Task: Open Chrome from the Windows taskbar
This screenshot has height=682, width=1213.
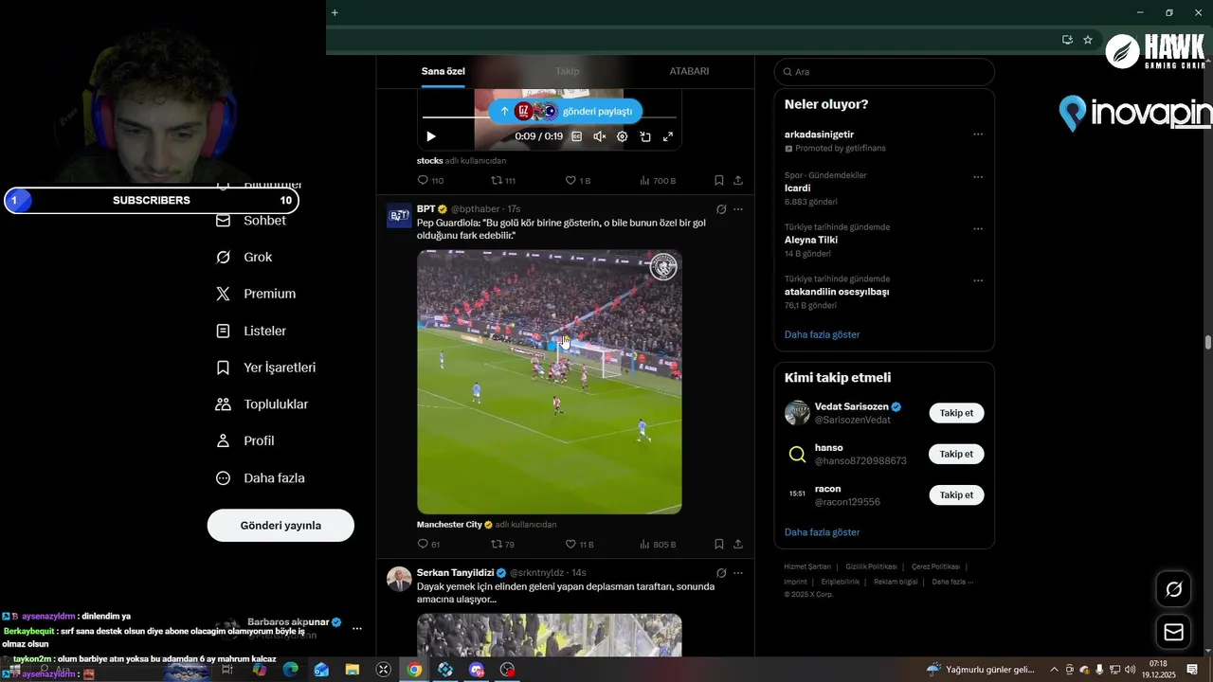Action: tap(414, 670)
